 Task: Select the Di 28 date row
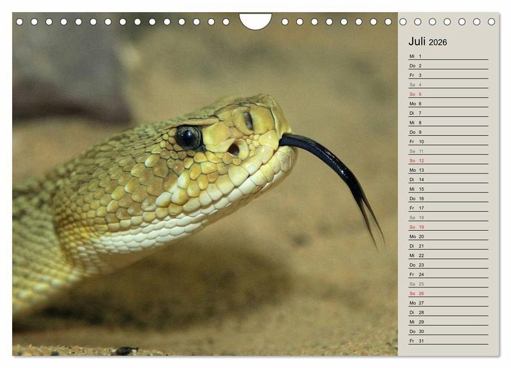(x=448, y=313)
